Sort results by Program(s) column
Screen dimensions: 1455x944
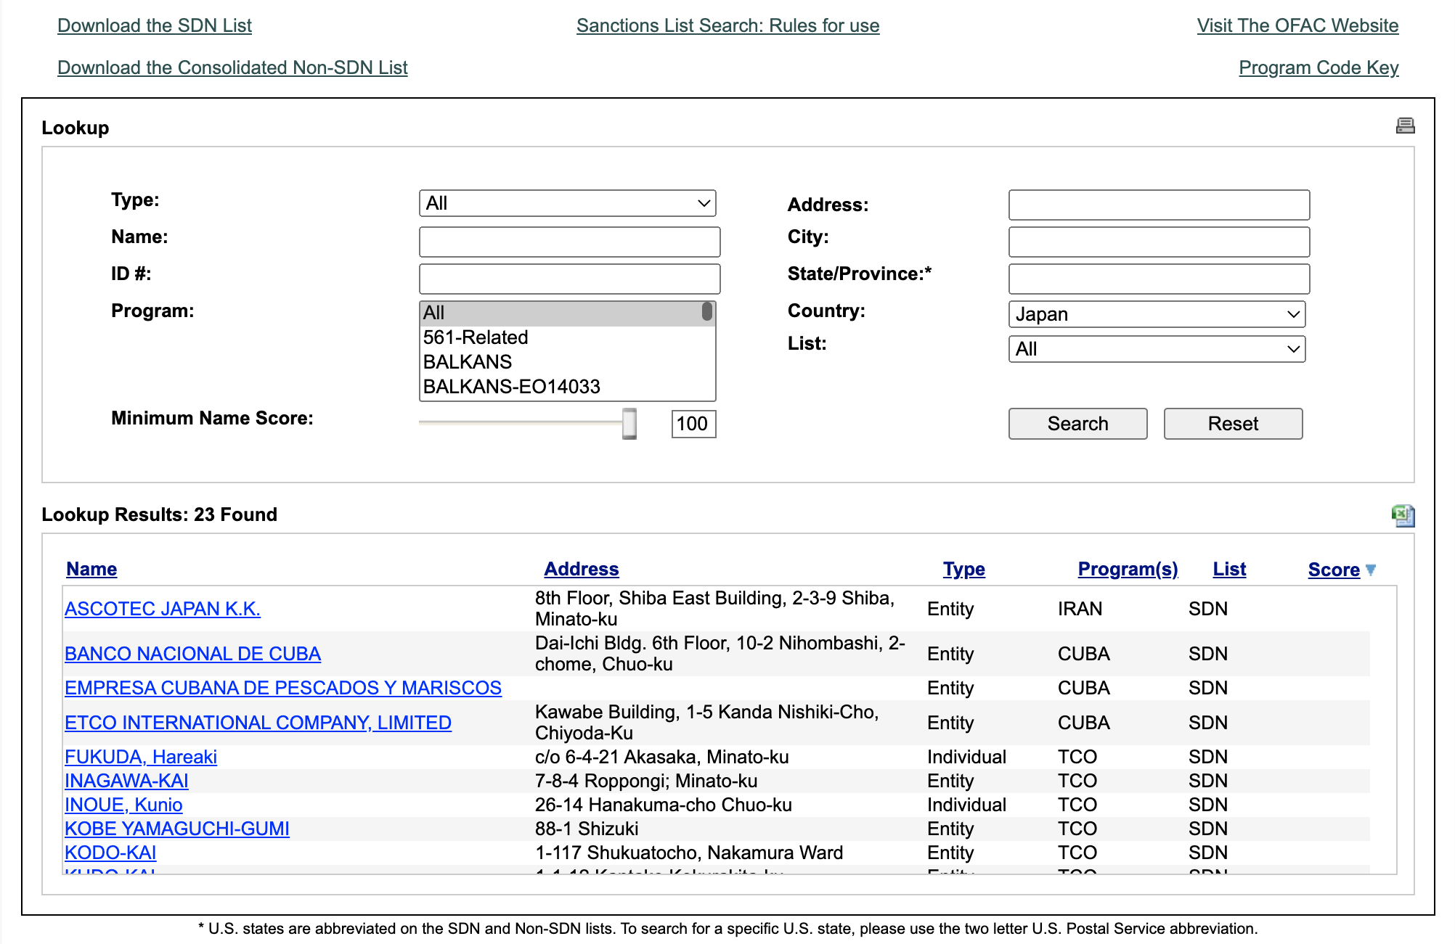1127,570
